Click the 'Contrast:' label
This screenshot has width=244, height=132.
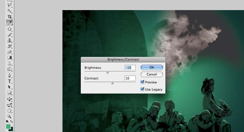pyautogui.click(x=91, y=78)
